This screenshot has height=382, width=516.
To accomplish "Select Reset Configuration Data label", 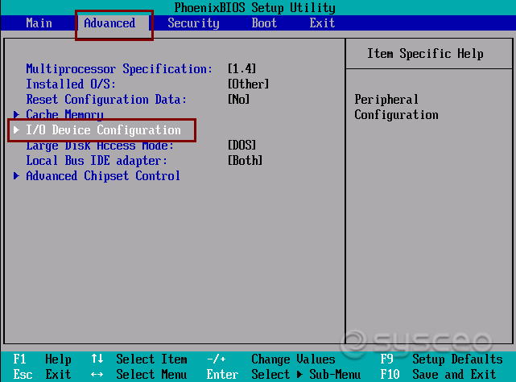I will point(106,99).
